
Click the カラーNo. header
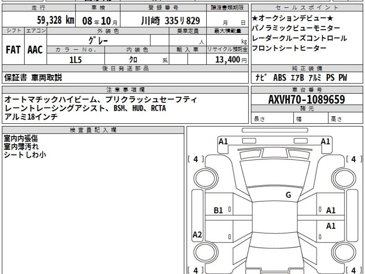coord(76,50)
